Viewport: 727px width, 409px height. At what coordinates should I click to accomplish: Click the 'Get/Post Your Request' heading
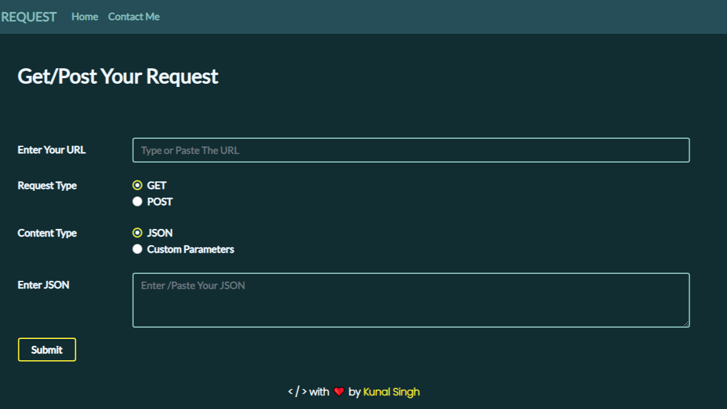point(118,76)
